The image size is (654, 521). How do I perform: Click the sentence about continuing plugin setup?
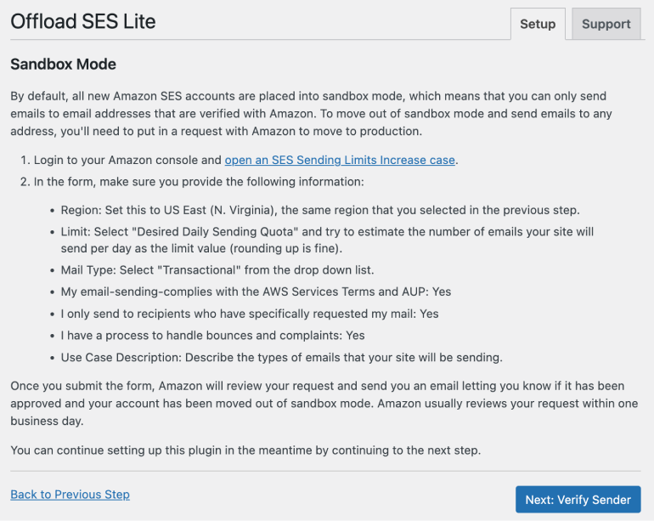(245, 450)
